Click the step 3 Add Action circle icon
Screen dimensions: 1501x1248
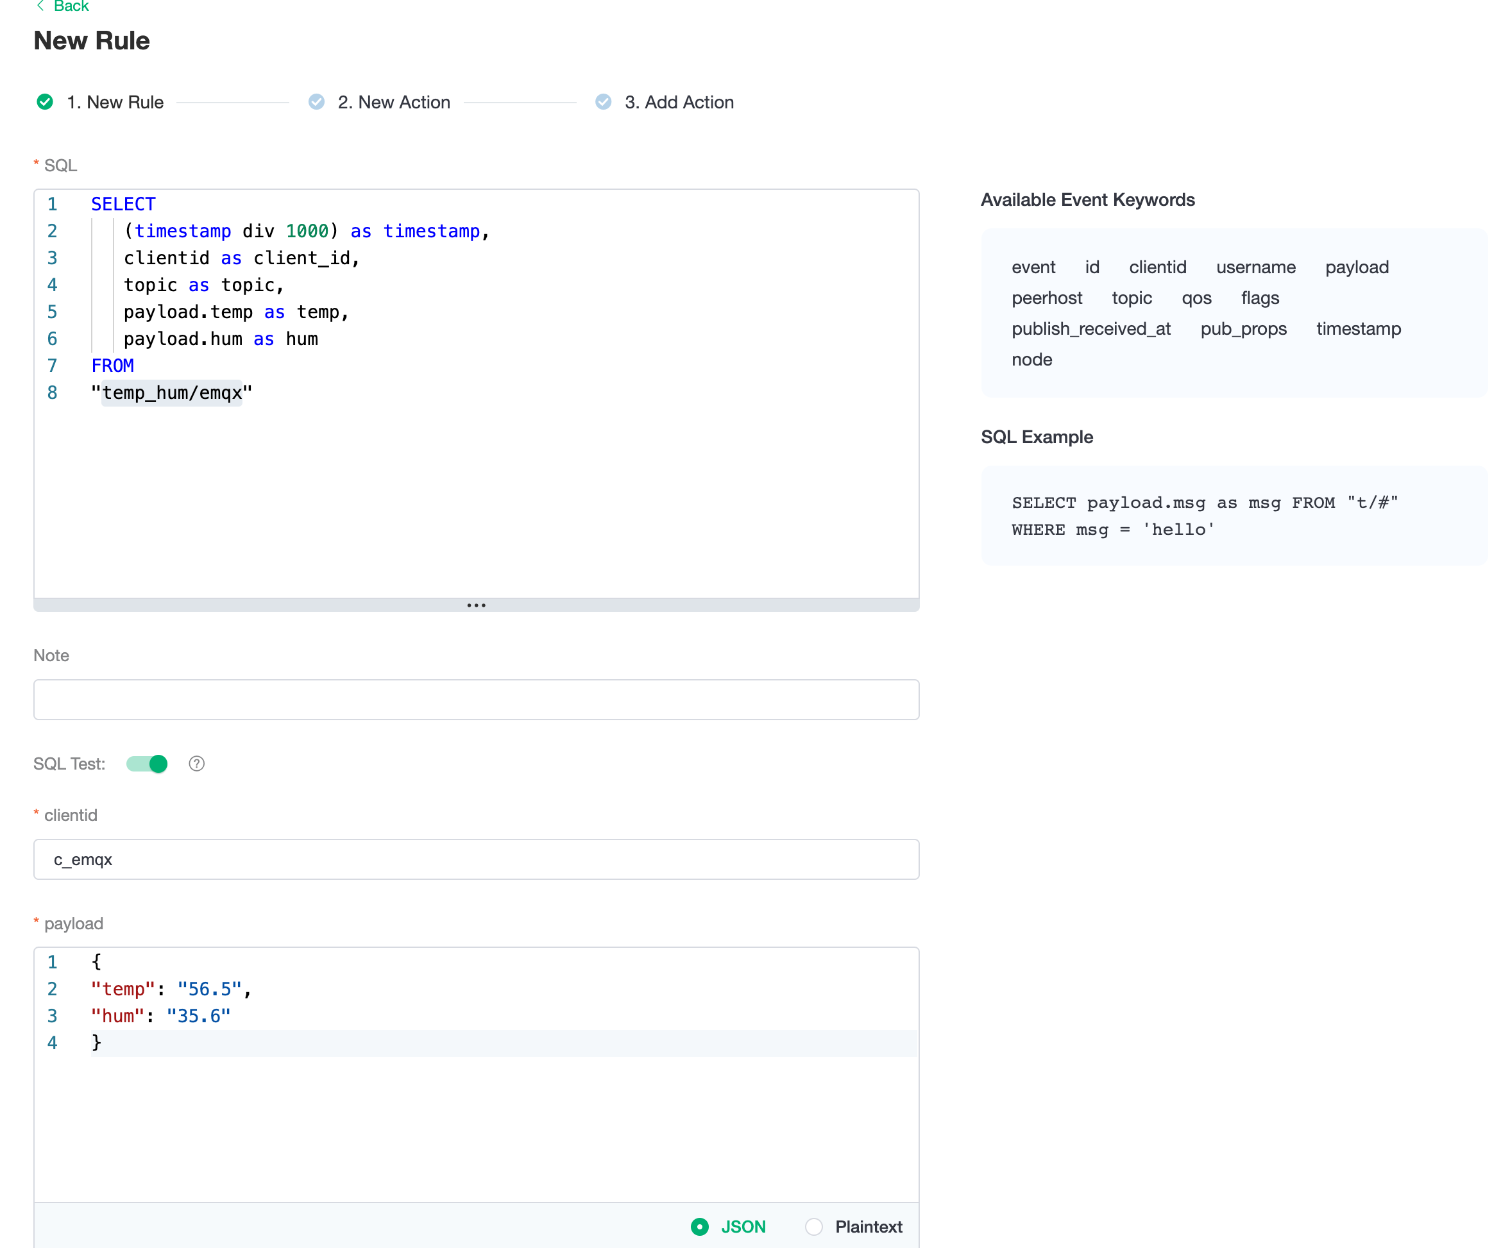click(602, 101)
